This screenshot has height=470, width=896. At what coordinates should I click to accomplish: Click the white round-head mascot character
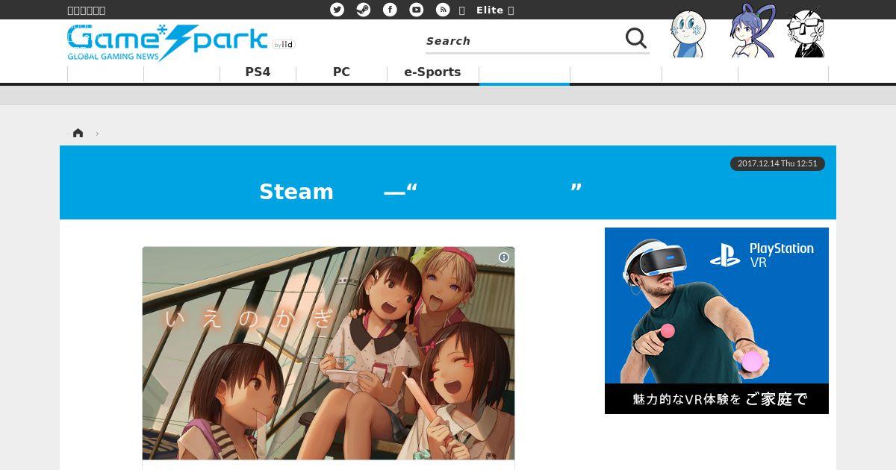click(x=688, y=34)
